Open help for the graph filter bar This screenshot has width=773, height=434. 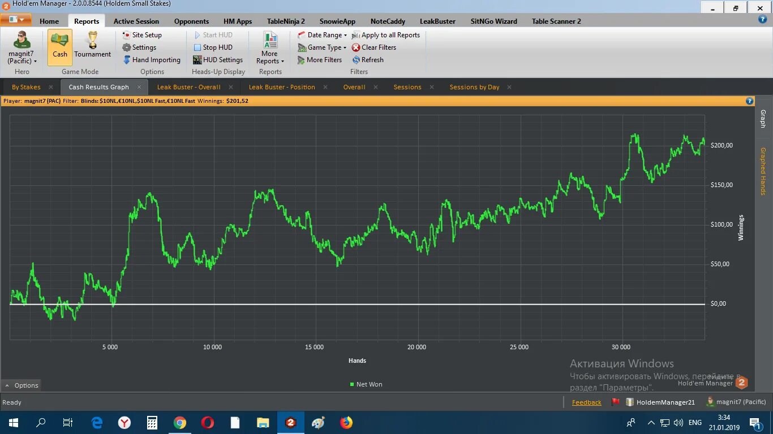click(750, 101)
